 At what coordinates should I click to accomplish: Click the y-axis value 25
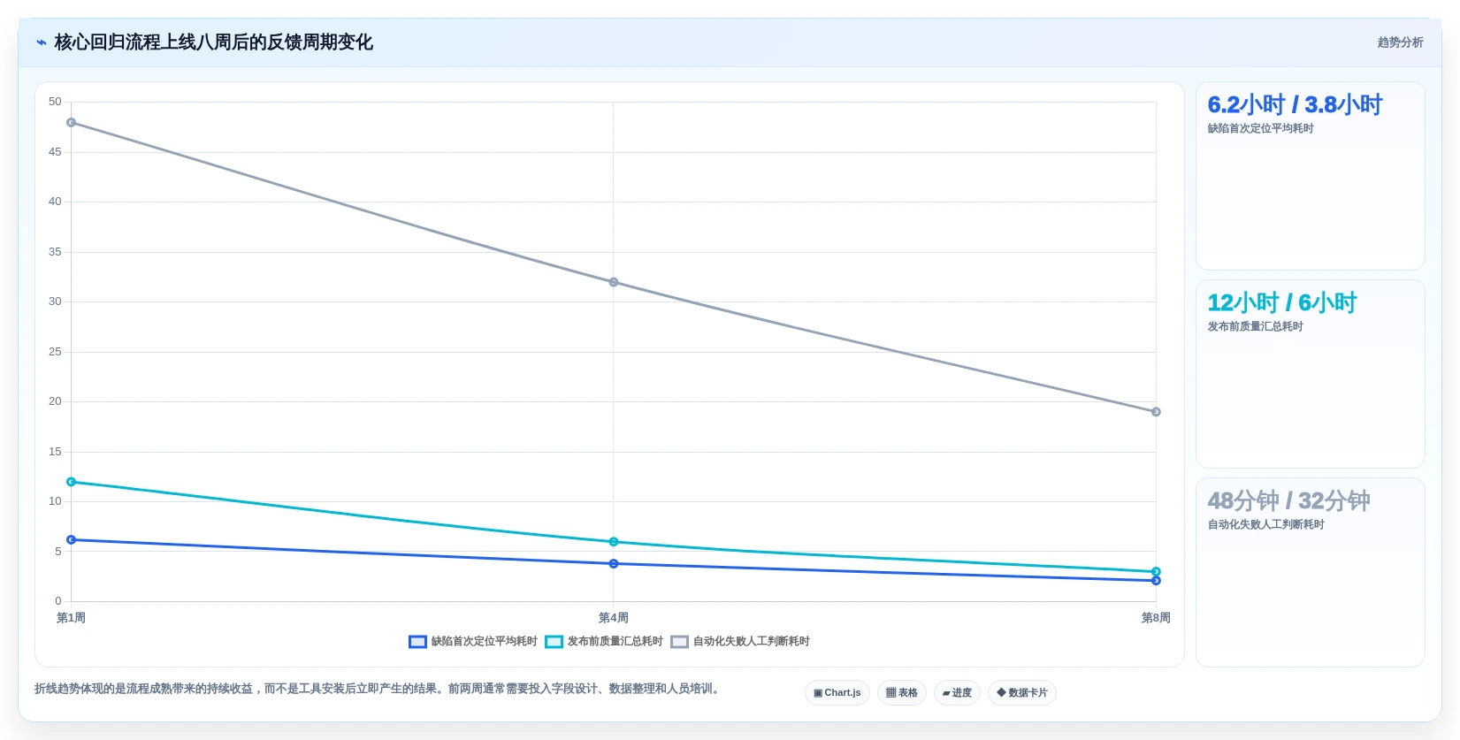point(55,352)
